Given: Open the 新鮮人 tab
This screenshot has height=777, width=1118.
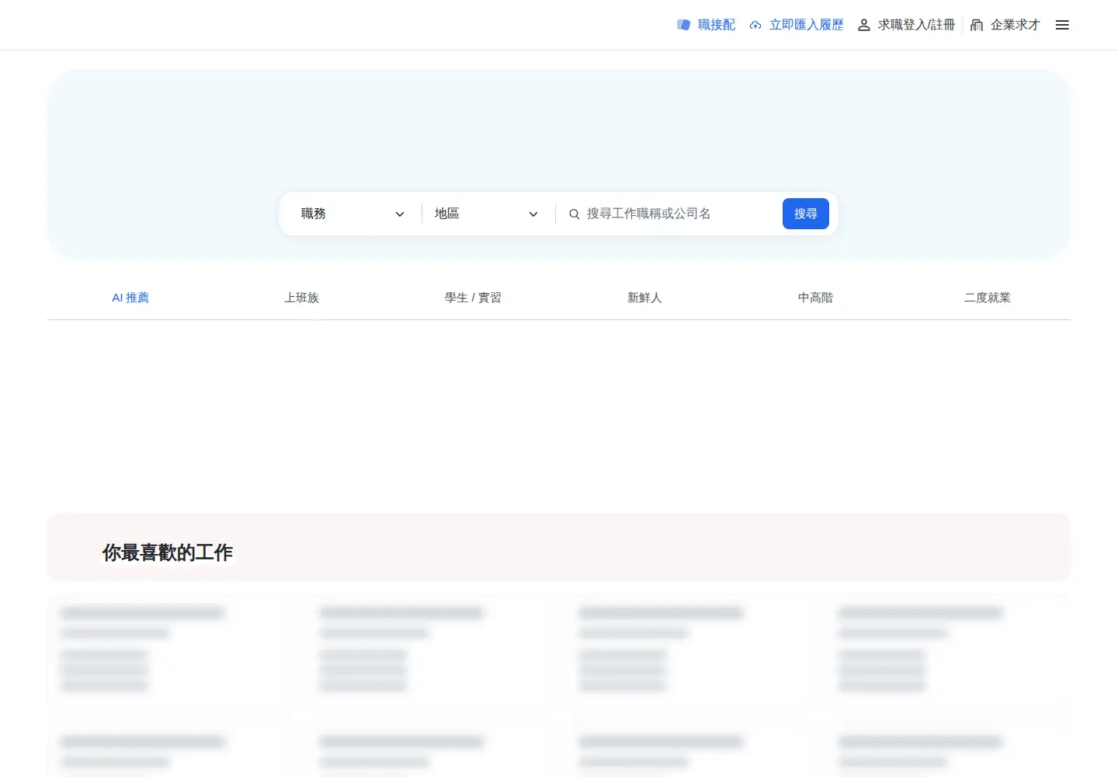Looking at the screenshot, I should (644, 298).
